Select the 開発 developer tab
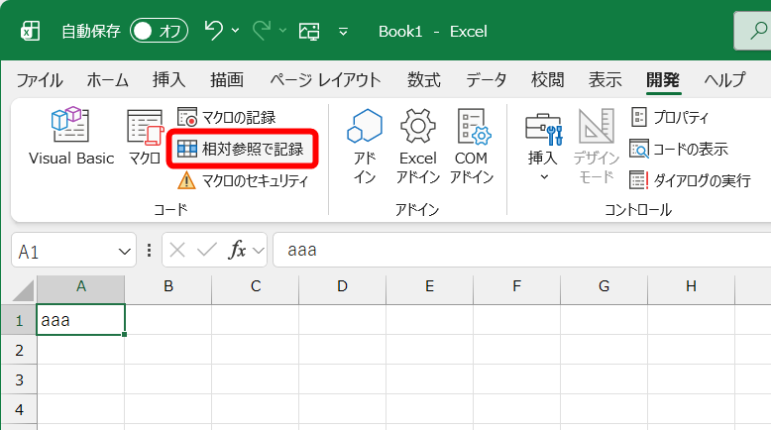Image resolution: width=771 pixels, height=430 pixels. coord(663,79)
